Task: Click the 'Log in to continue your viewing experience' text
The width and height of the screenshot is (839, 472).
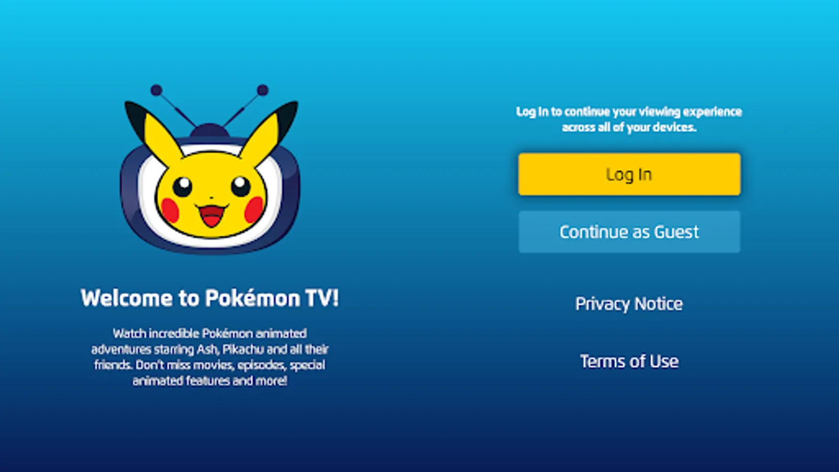Action: (x=629, y=119)
